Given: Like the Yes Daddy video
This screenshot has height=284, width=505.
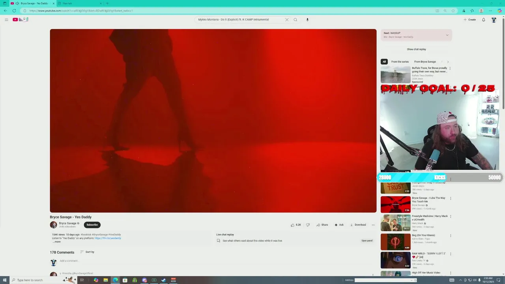Looking at the screenshot, I should click(x=296, y=225).
